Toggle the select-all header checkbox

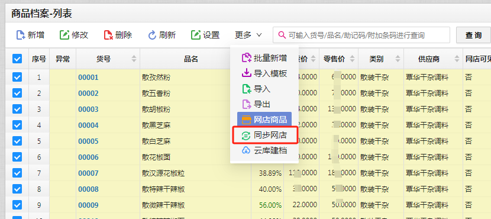[x=17, y=59]
